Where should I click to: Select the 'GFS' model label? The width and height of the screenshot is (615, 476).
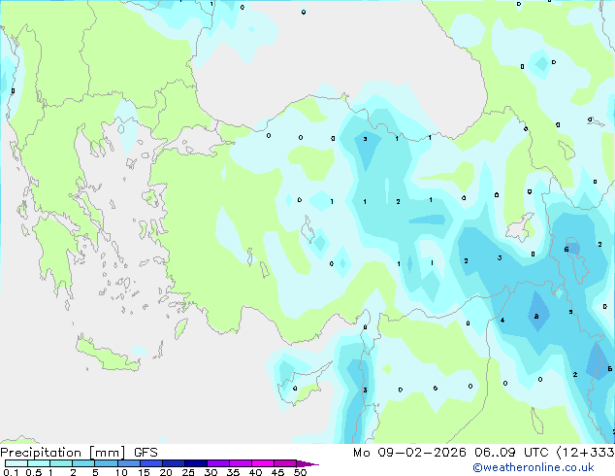click(146, 453)
